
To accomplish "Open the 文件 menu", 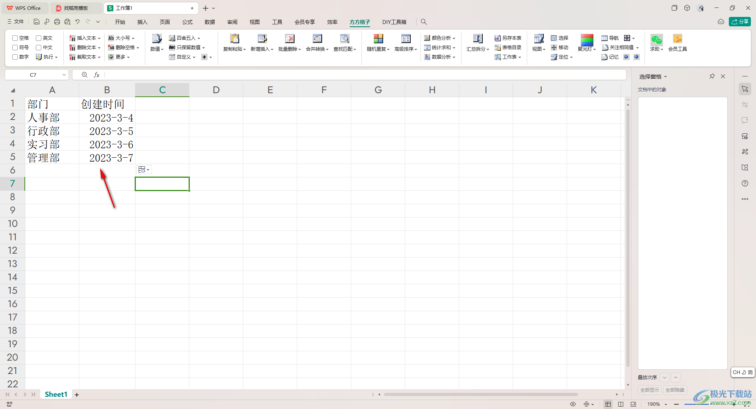I will (16, 22).
